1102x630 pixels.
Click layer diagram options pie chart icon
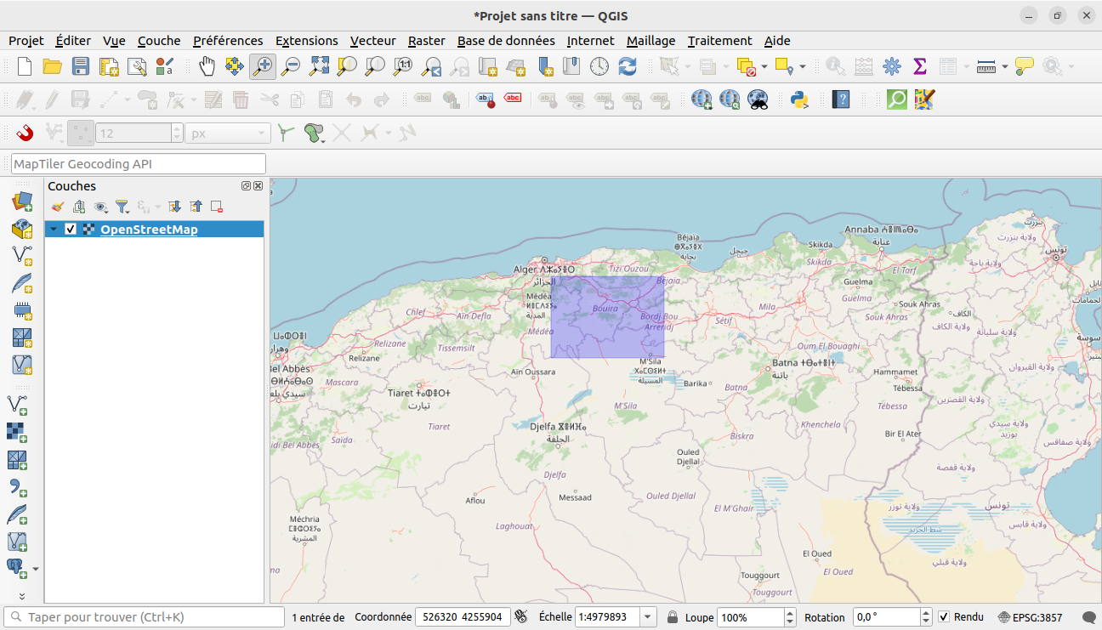(x=452, y=99)
